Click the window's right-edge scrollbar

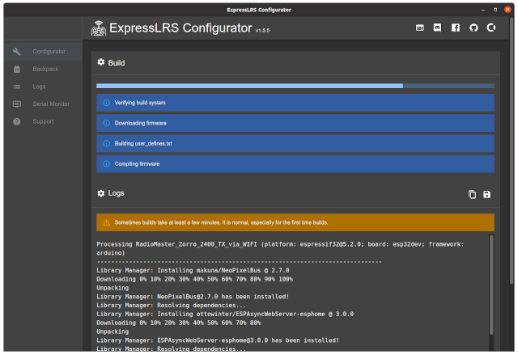(x=512, y=150)
